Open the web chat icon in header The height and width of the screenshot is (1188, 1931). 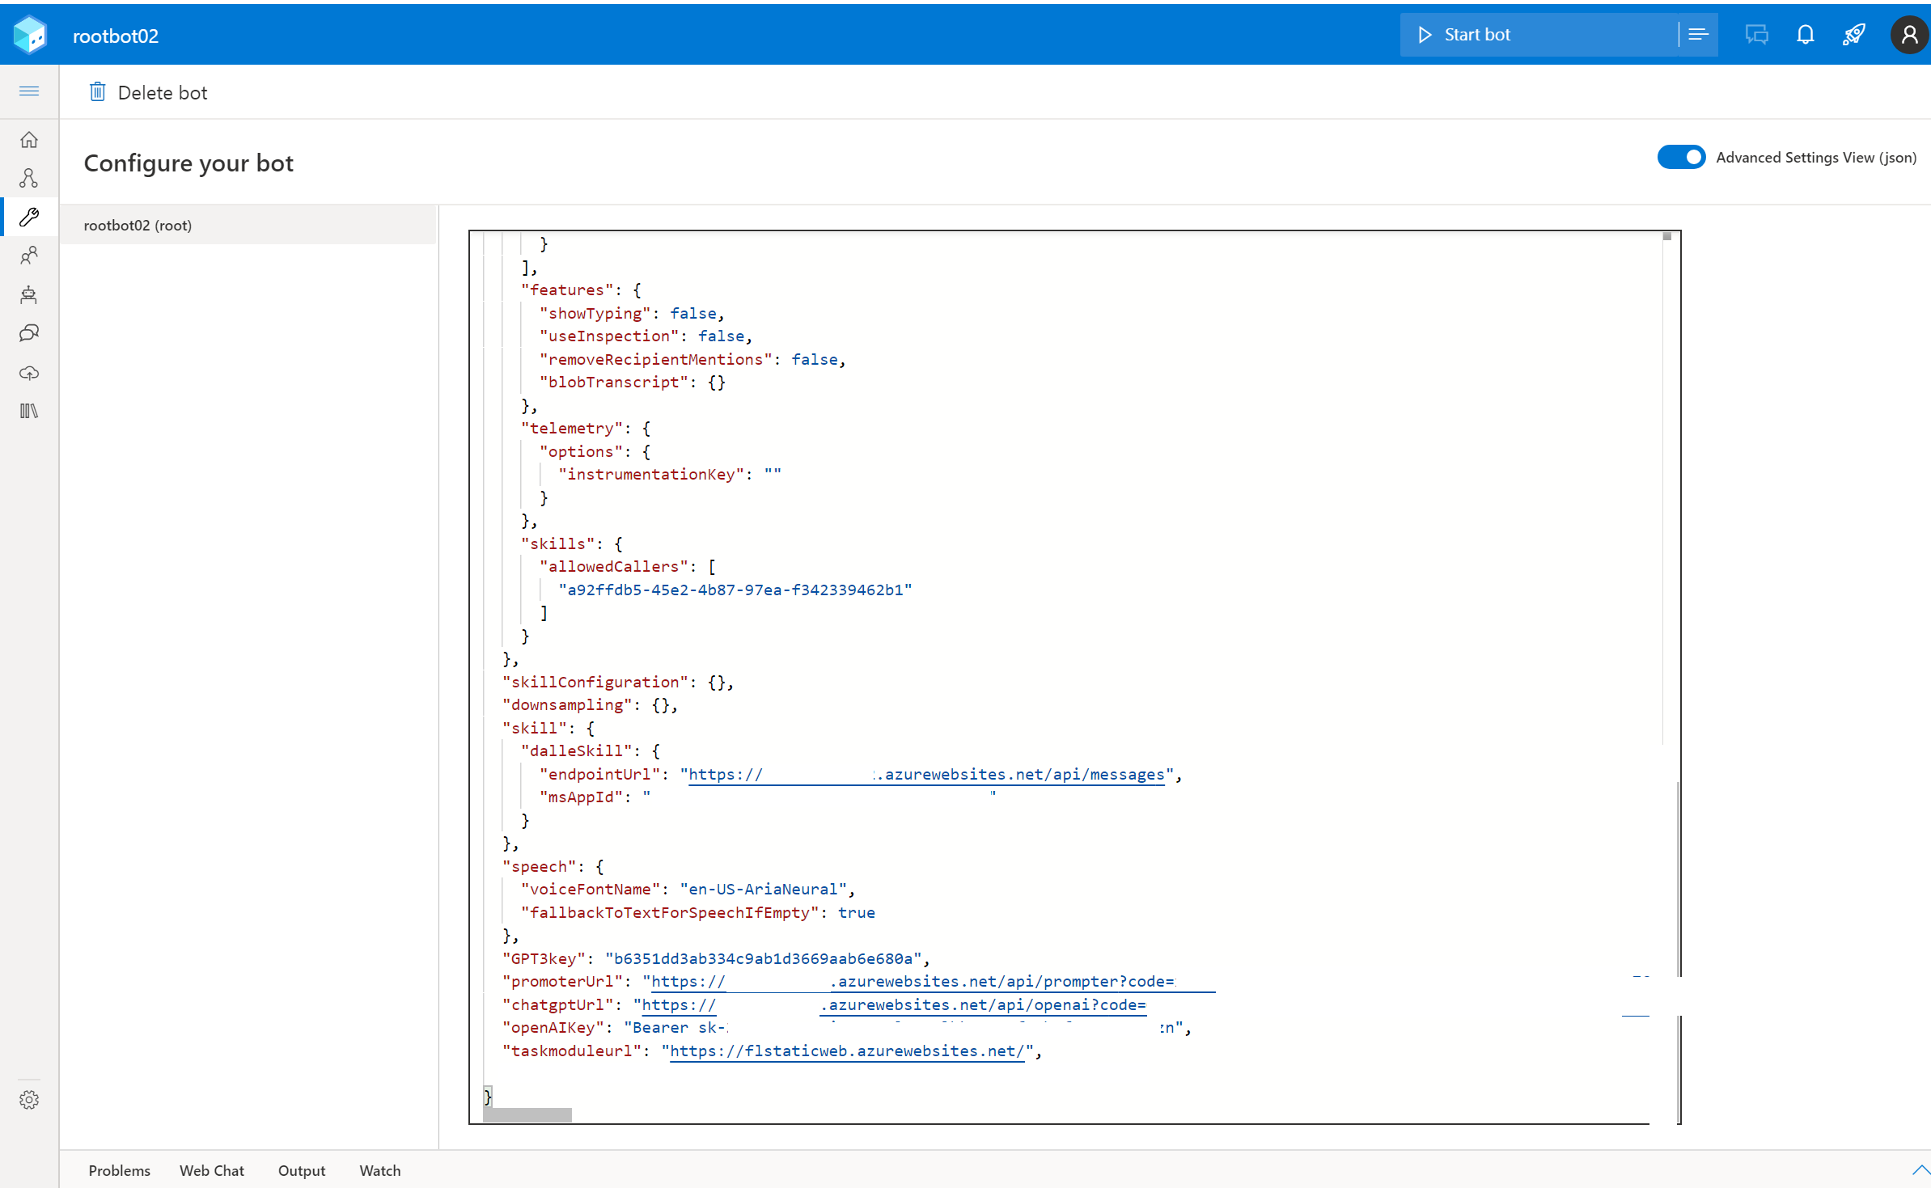[x=1756, y=35]
